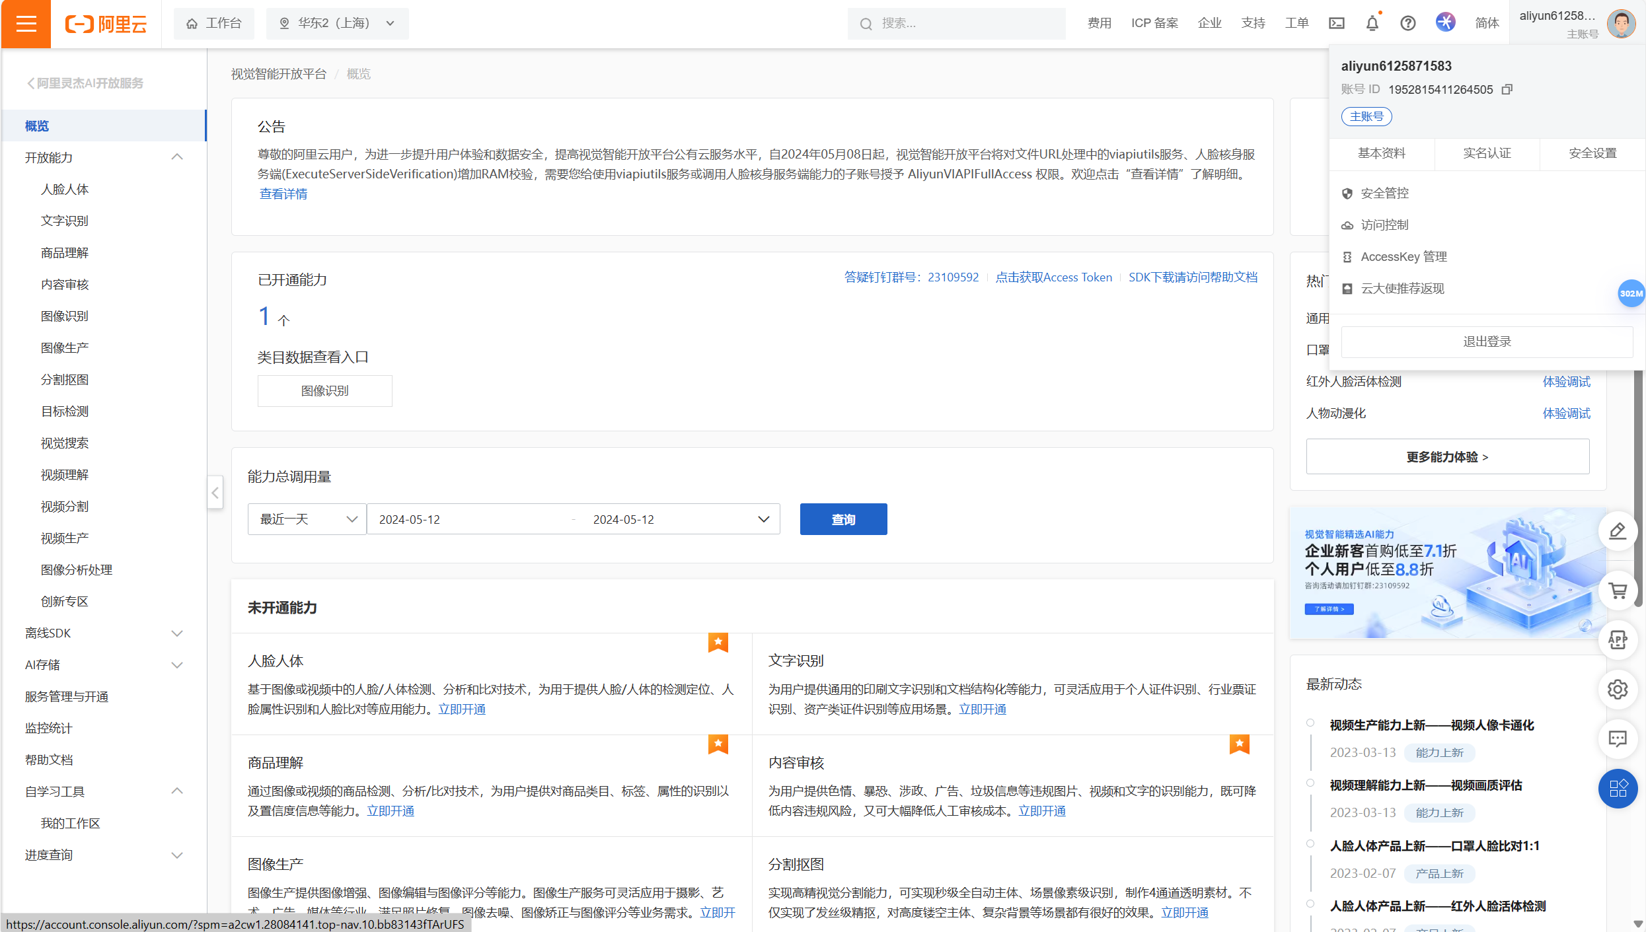The width and height of the screenshot is (1646, 932).
Task: Select 概览 in the sidebar
Action: [x=104, y=125]
